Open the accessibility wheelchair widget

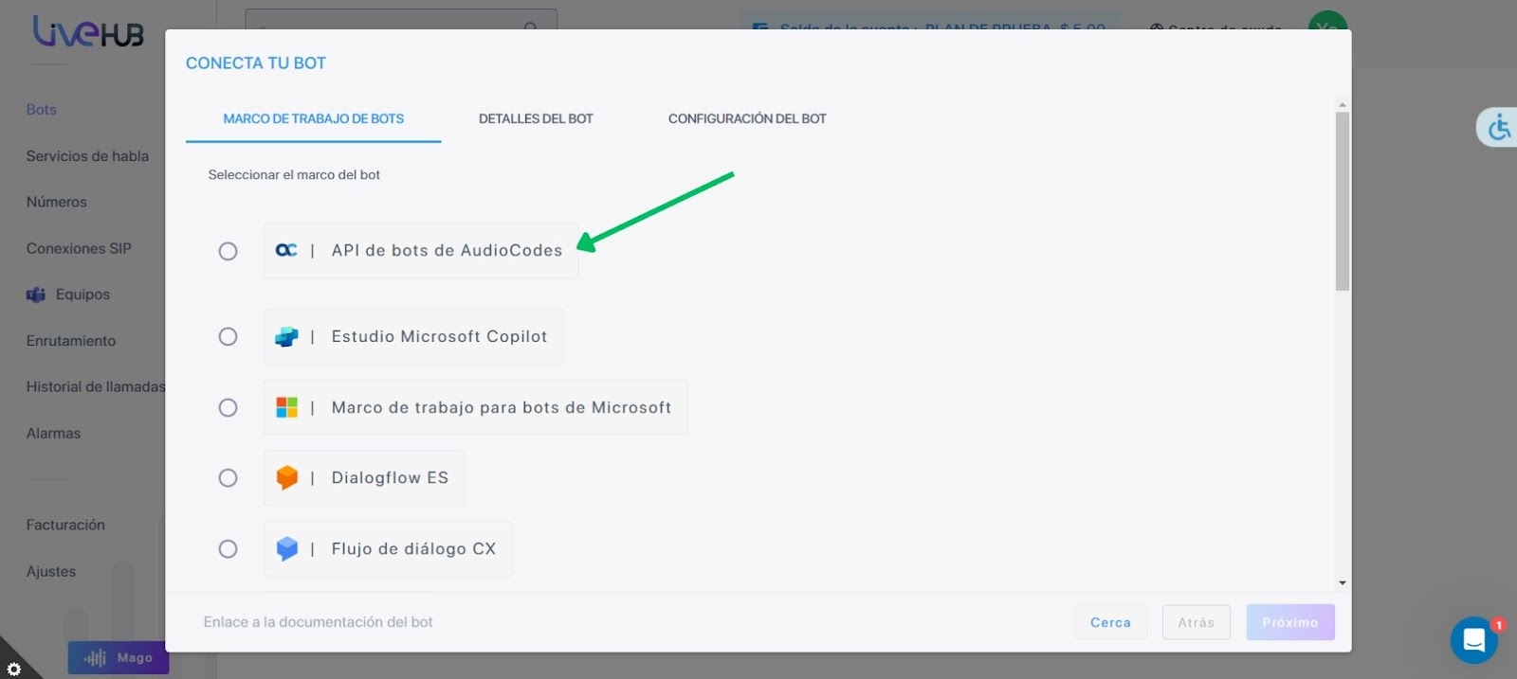pos(1499,127)
